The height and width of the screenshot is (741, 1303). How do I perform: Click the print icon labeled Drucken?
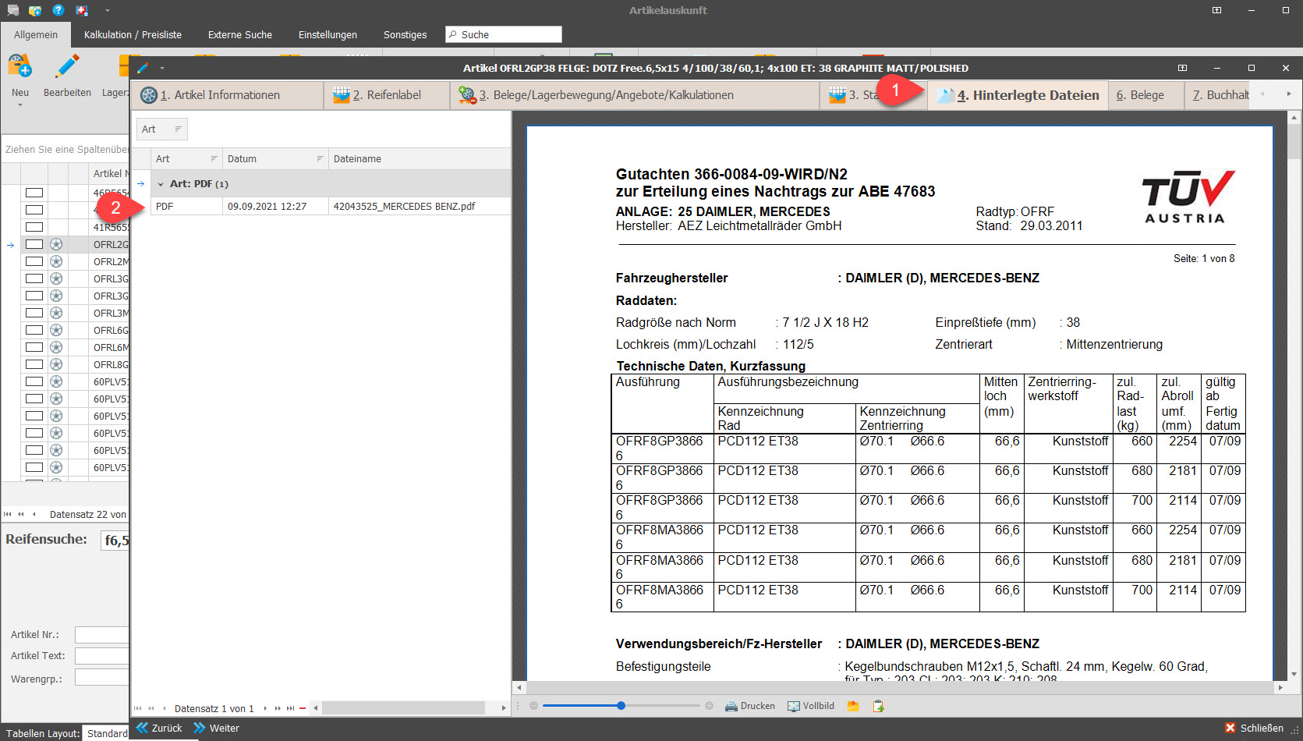click(x=731, y=706)
